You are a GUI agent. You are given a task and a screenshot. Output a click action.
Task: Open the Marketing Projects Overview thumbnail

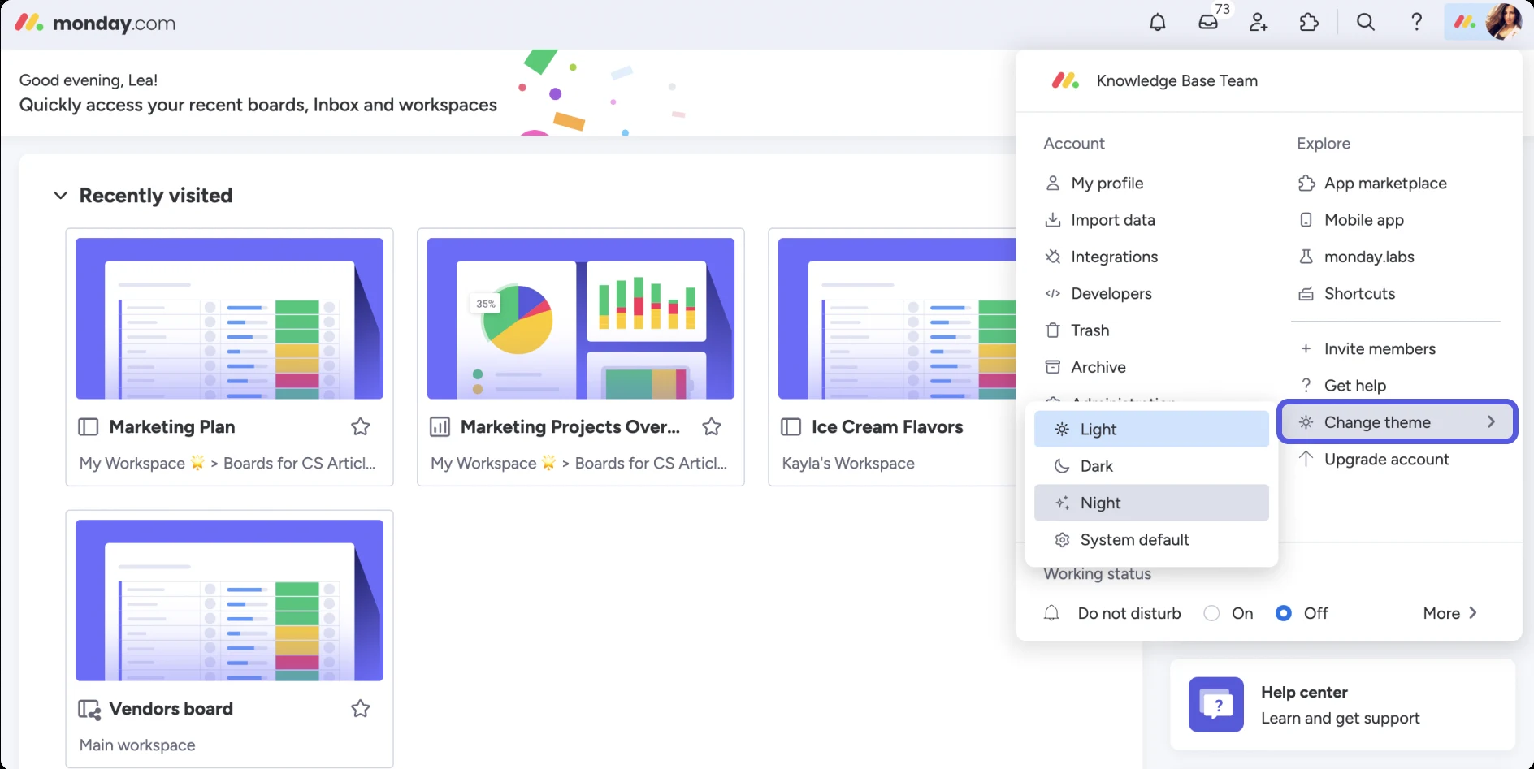click(x=581, y=318)
